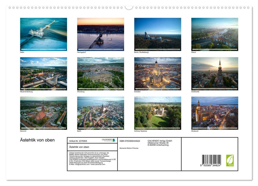Screen dimensions: 258x186
Task: Click the 'Berlin (Teufelsberg)' caption
Action: click(x=141, y=52)
